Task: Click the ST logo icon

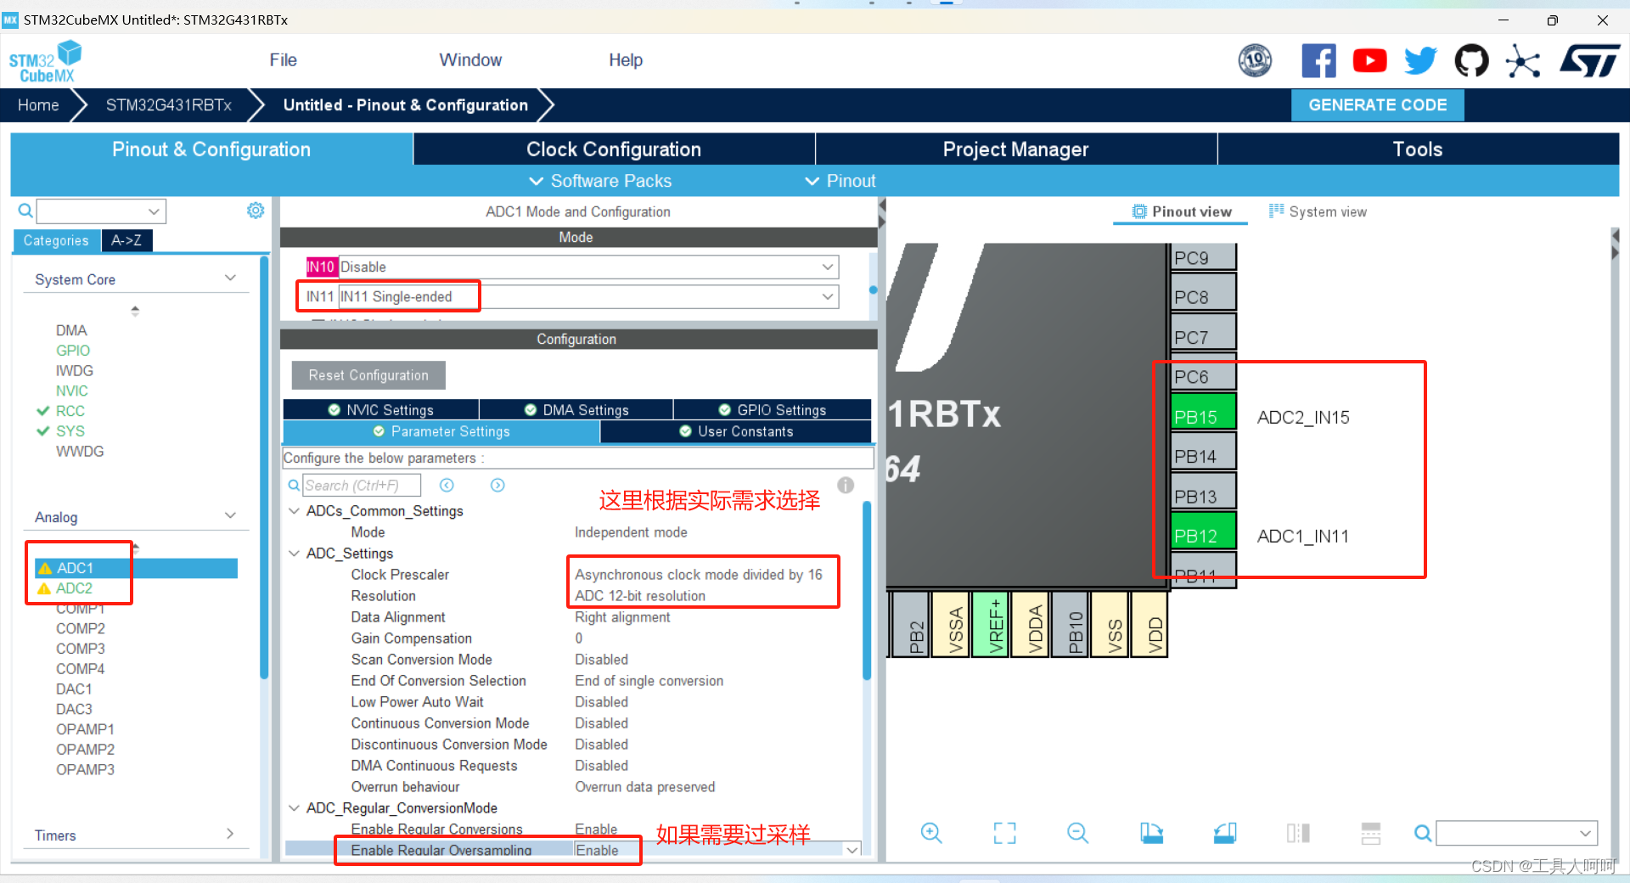Action: [1589, 61]
